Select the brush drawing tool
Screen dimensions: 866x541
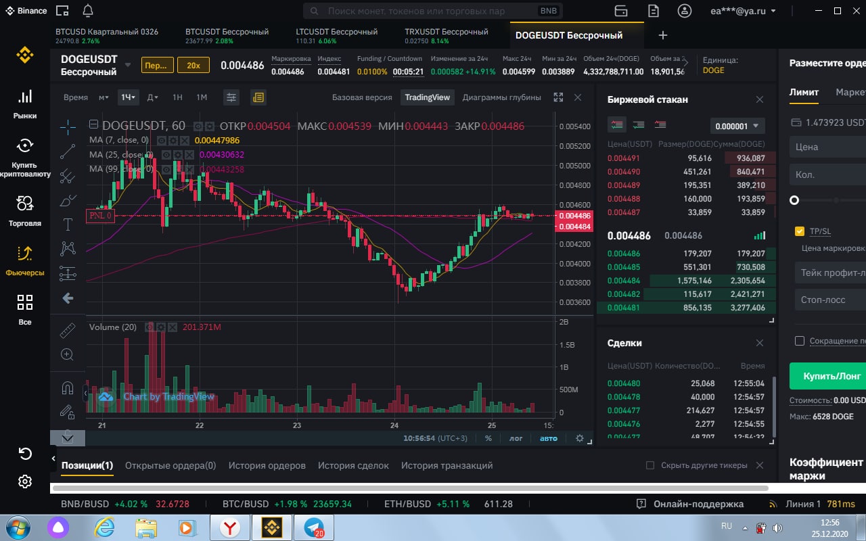(68, 200)
